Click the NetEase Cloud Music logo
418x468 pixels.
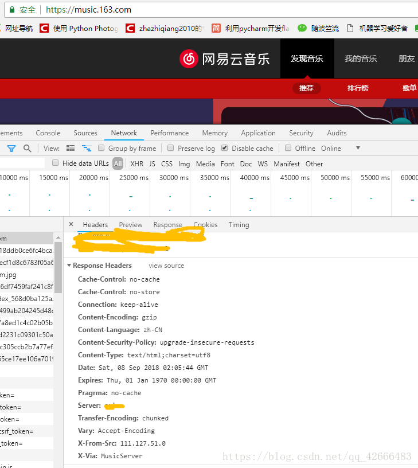tap(225, 59)
